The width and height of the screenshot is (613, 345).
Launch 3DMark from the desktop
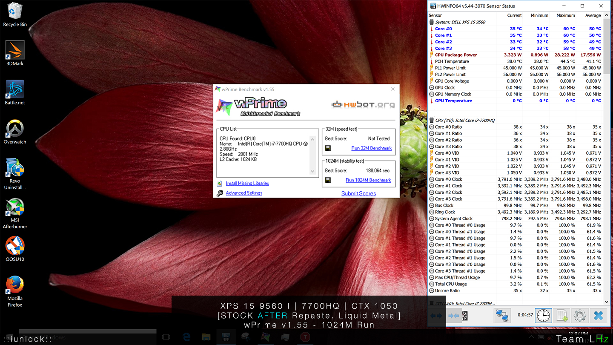point(15,53)
